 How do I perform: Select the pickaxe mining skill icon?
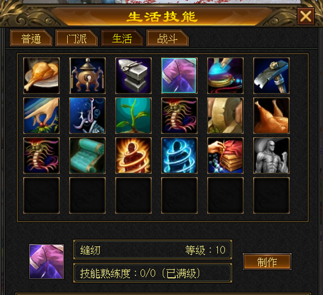271,76
